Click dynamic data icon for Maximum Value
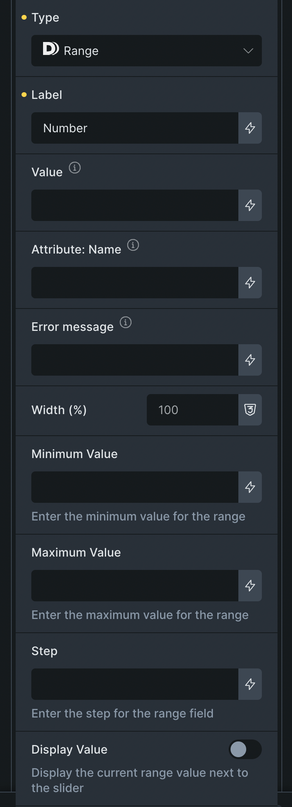 pyautogui.click(x=250, y=586)
